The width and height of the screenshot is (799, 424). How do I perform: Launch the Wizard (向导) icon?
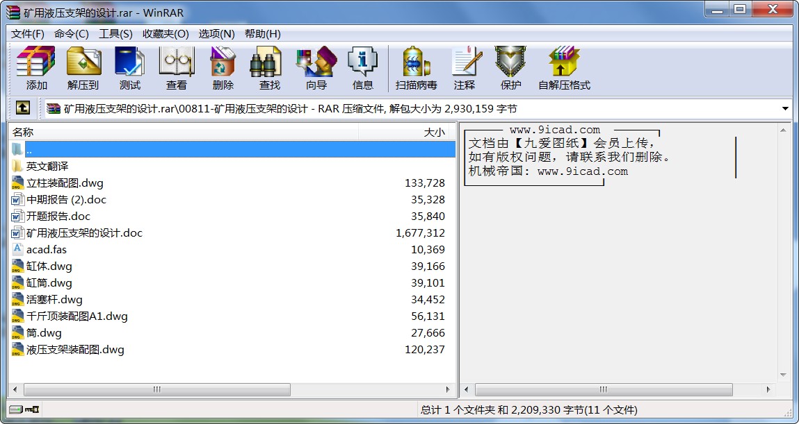point(316,68)
